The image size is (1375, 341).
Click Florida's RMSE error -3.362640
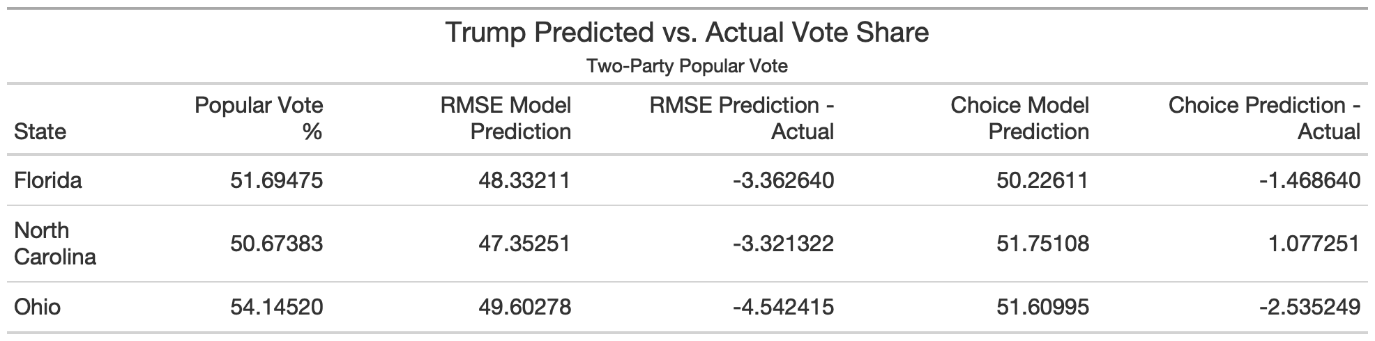[783, 180]
